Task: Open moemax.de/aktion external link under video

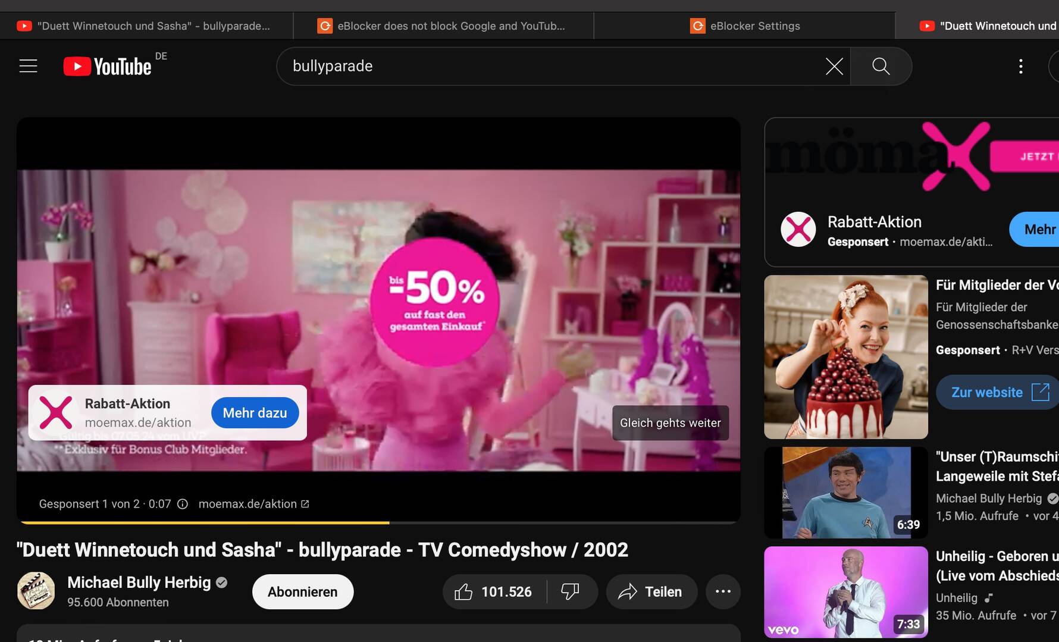Action: tap(253, 504)
